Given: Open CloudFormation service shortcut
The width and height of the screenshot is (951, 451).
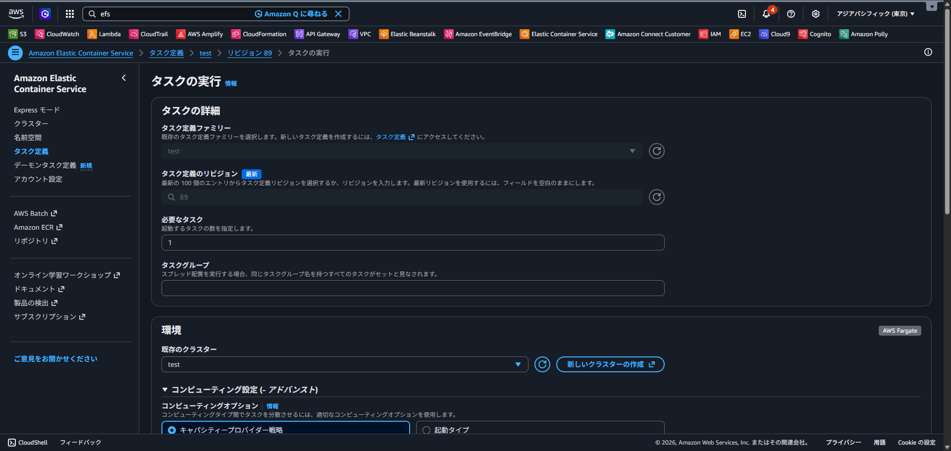Looking at the screenshot, I should (259, 34).
